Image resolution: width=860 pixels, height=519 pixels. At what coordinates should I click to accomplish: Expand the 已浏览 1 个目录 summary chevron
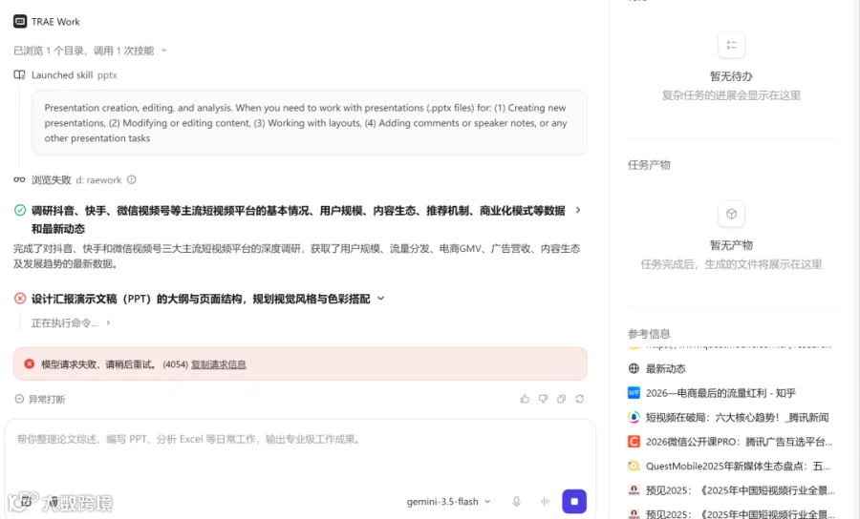(163, 51)
